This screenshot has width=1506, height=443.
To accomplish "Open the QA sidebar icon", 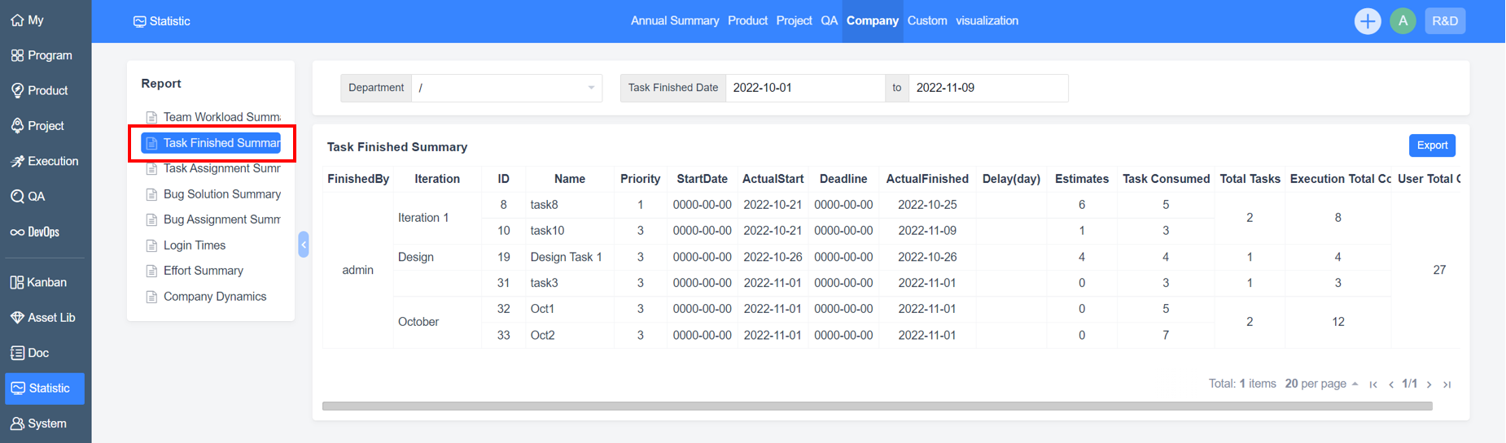I will tap(17, 197).
